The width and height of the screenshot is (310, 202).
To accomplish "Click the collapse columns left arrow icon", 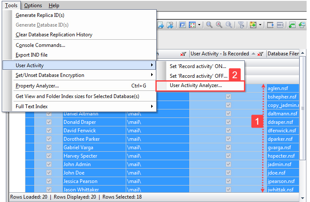I will 280,25.
